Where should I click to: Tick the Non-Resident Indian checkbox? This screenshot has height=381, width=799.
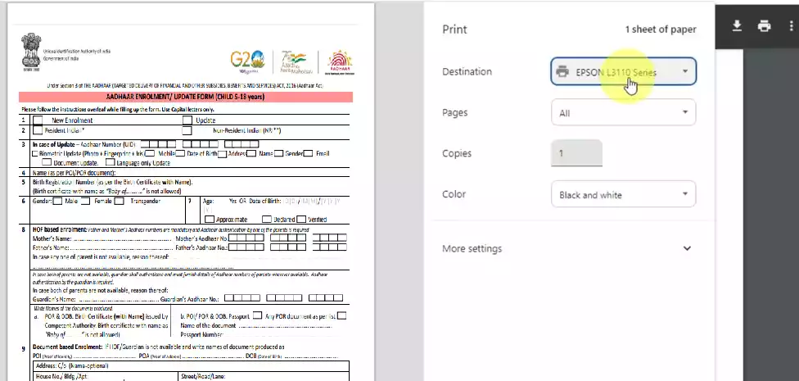187,130
